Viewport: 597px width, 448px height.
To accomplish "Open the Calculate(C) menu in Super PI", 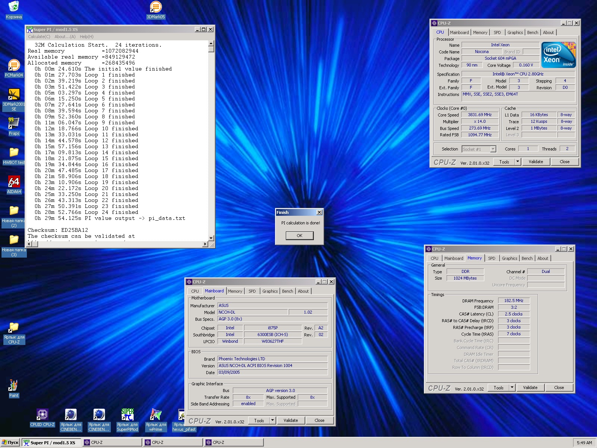I will pyautogui.click(x=39, y=37).
